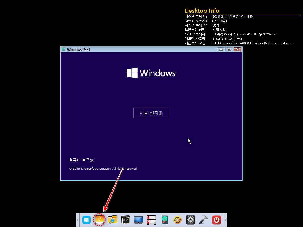Open the gear settings icon in dock
The height and width of the screenshot is (227, 303).
click(190, 220)
